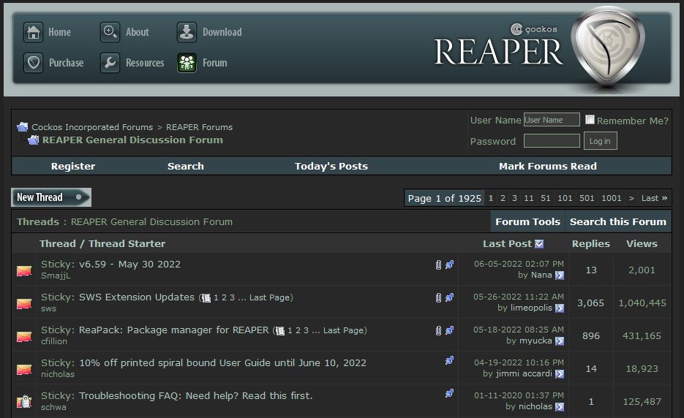Click Cockos Incorporated Forums breadcrumb
Screen dimensions: 684x418
[92, 127]
